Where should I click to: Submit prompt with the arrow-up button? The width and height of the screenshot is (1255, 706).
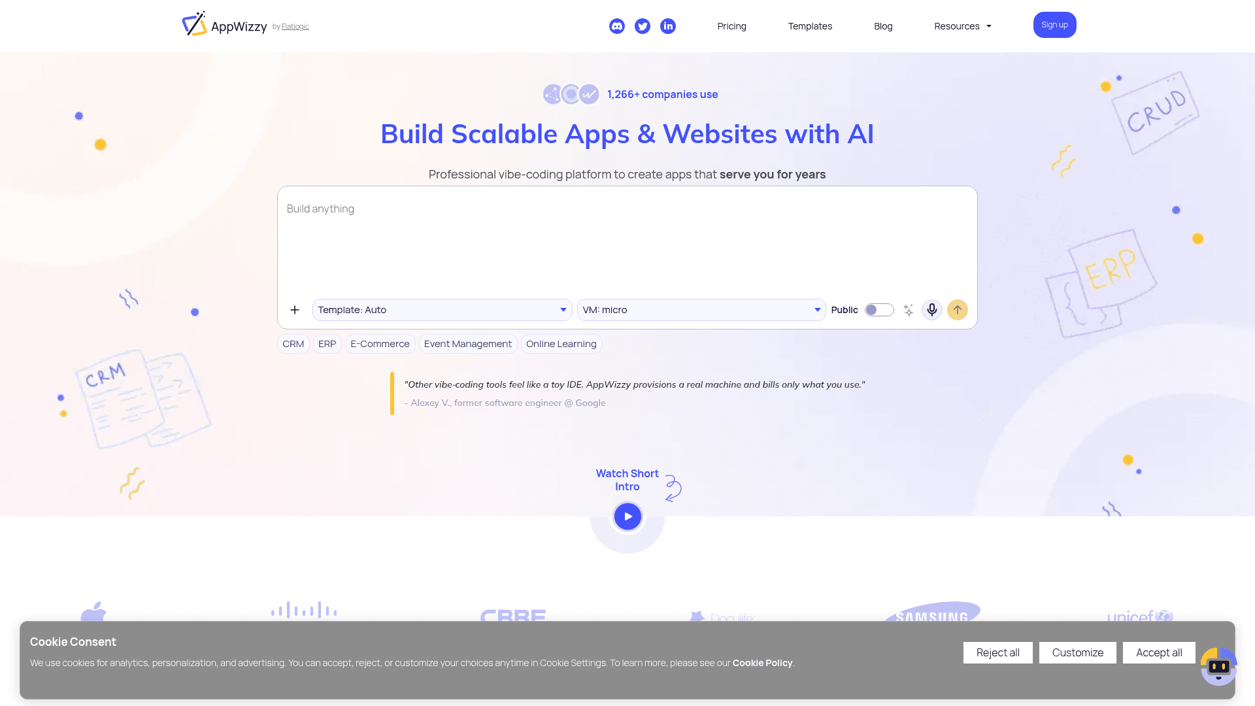tap(958, 310)
